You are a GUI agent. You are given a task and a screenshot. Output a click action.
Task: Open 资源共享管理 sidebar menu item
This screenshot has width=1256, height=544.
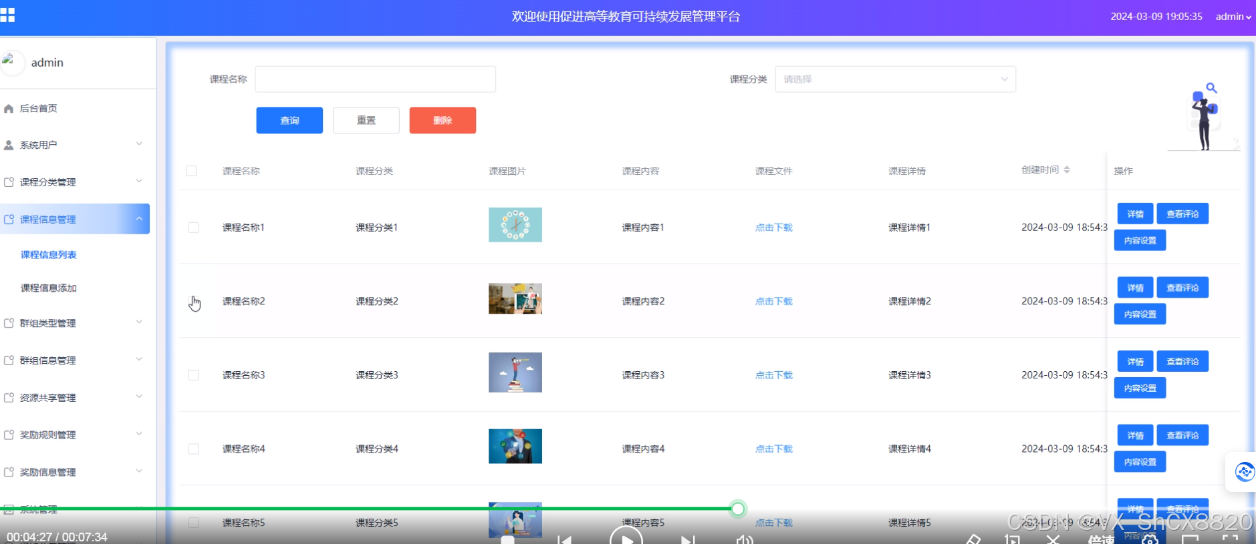click(74, 398)
